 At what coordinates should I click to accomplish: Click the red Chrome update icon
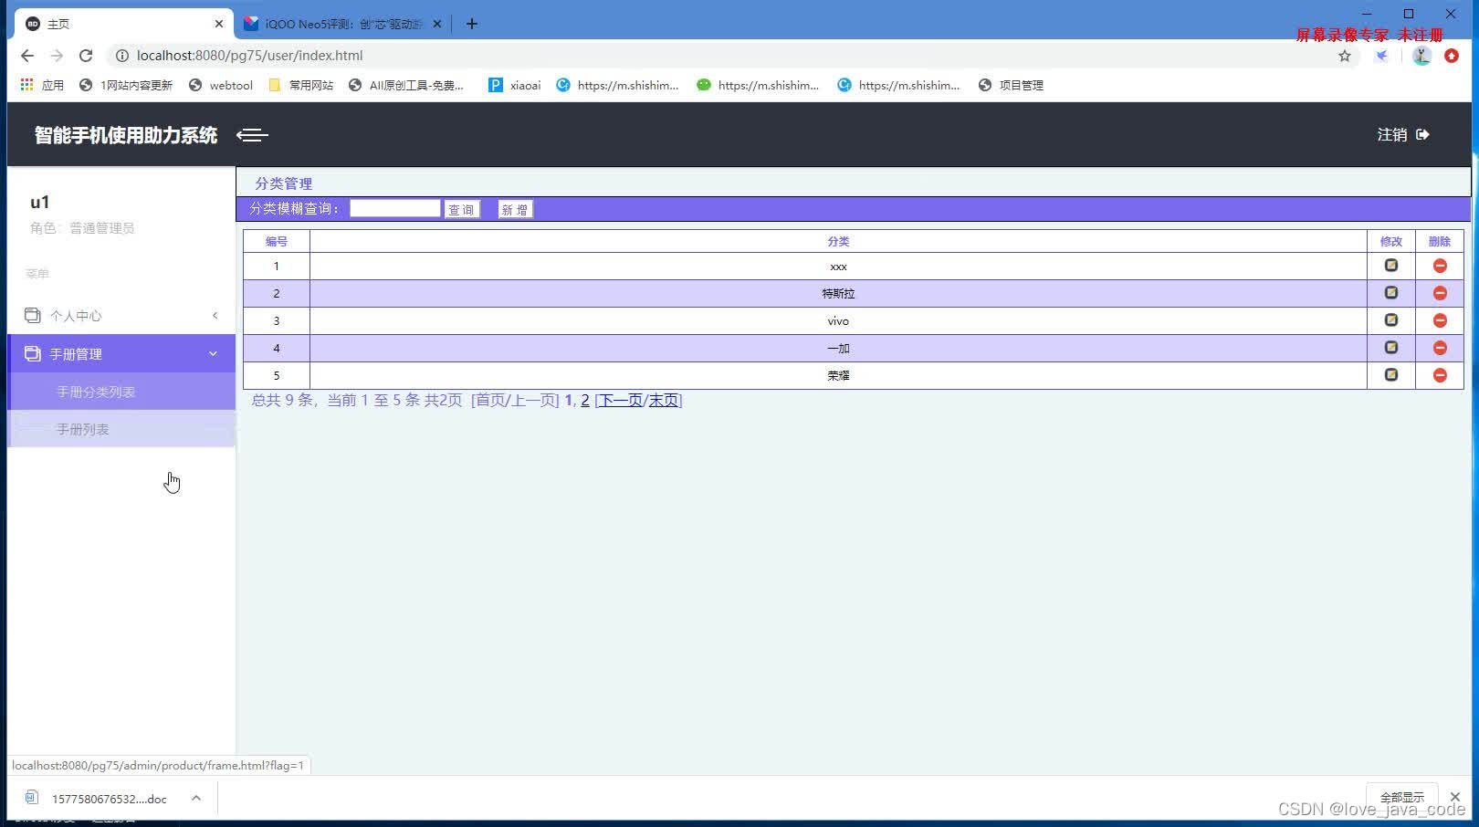click(1452, 56)
